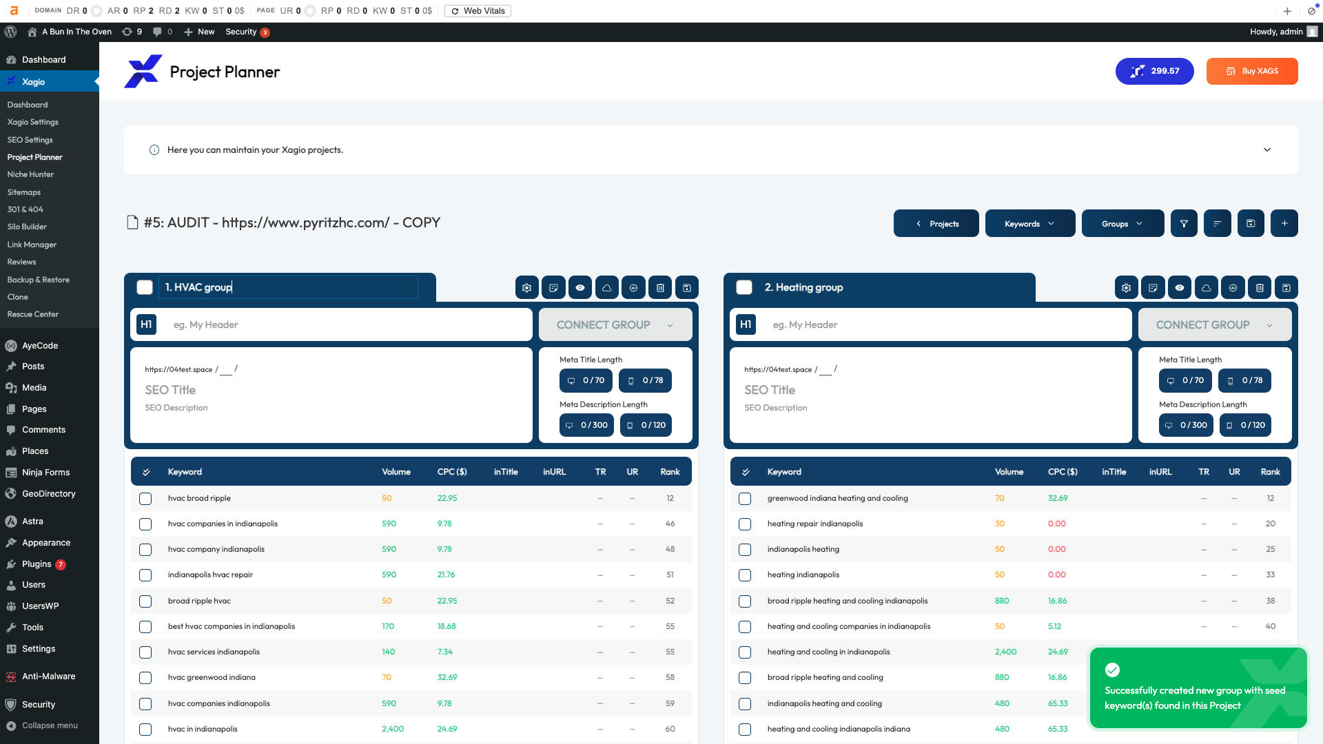Open Rescue Center menu item
This screenshot has width=1323, height=744.
[32, 314]
